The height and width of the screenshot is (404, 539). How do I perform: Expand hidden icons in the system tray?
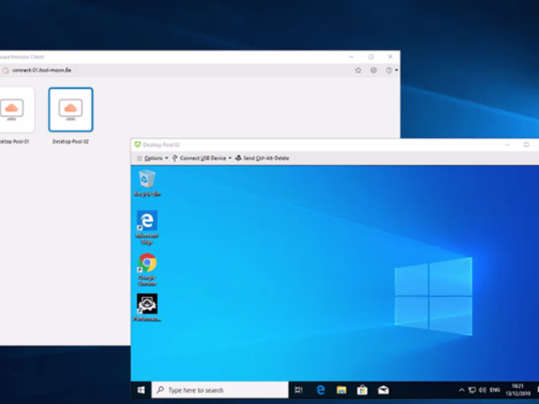point(461,390)
